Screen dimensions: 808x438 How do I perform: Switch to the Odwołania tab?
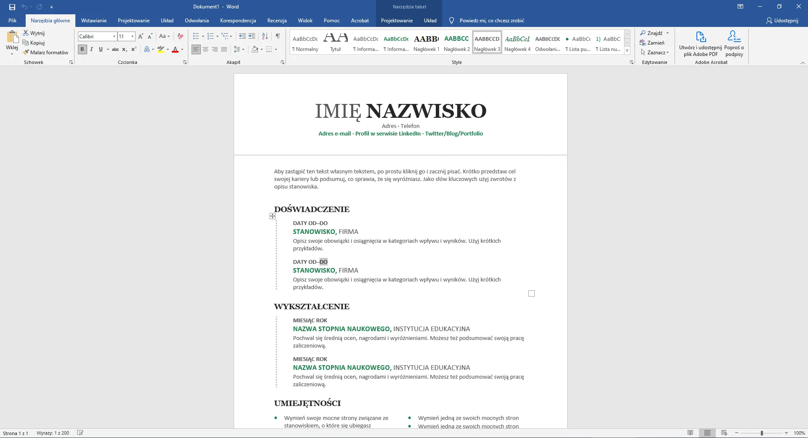pos(197,20)
